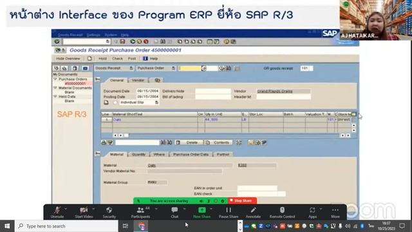The width and height of the screenshot is (412, 232).
Task: Click the yellow Exit icon in SAP toolbar
Action: (x=139, y=41)
